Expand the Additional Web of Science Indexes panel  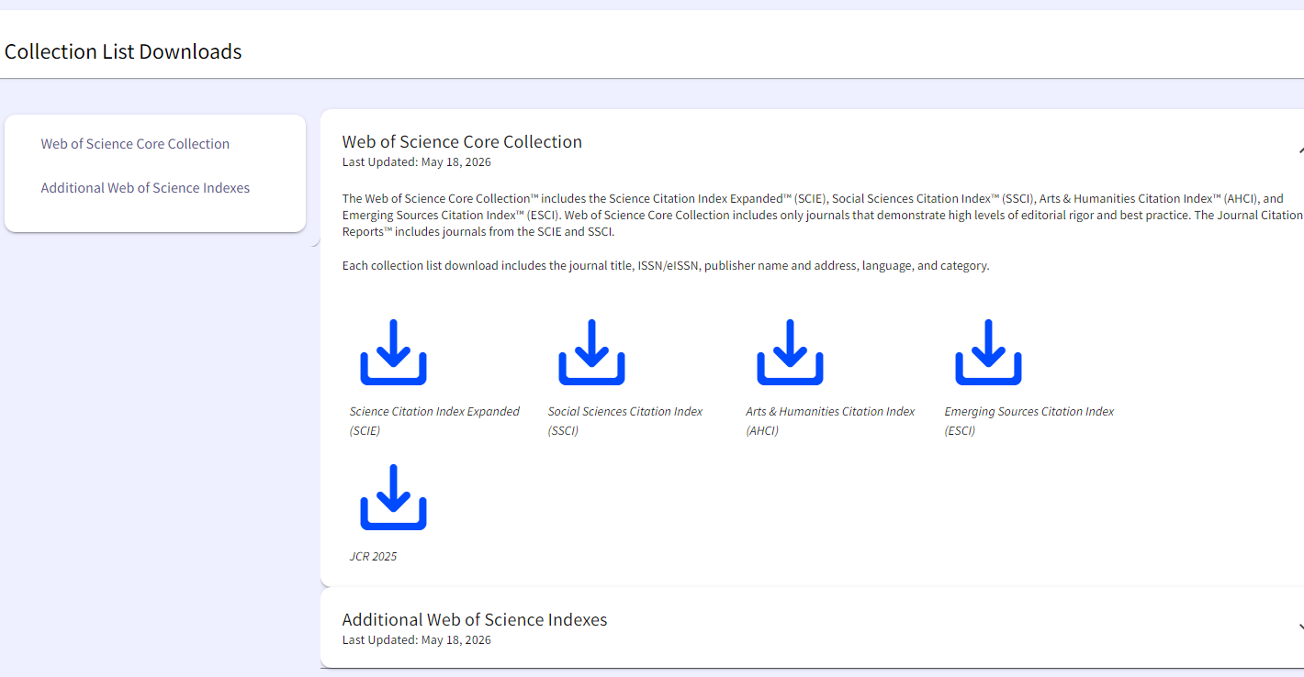[1300, 627]
